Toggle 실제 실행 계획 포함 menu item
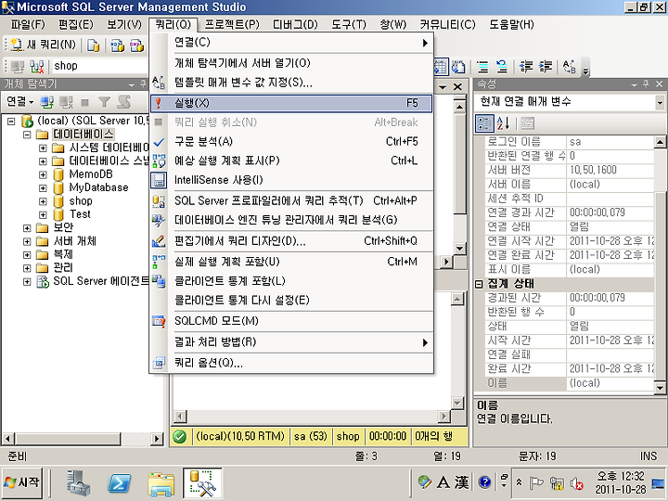668x501 pixels. point(291,262)
